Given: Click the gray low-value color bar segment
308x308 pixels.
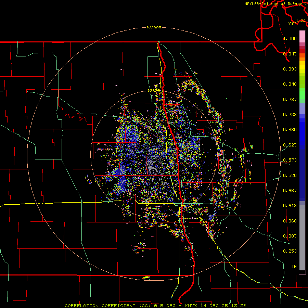Looking at the screenshot, I should click(302, 238).
